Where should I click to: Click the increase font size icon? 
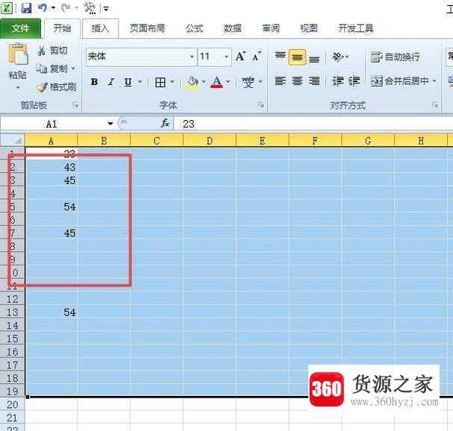point(240,56)
